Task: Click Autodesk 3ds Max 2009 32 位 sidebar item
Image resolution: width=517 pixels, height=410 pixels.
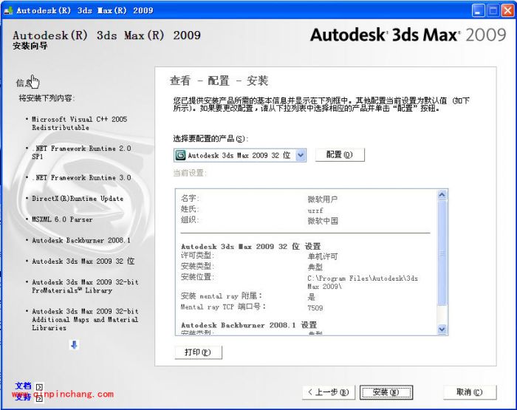Action: (x=83, y=261)
